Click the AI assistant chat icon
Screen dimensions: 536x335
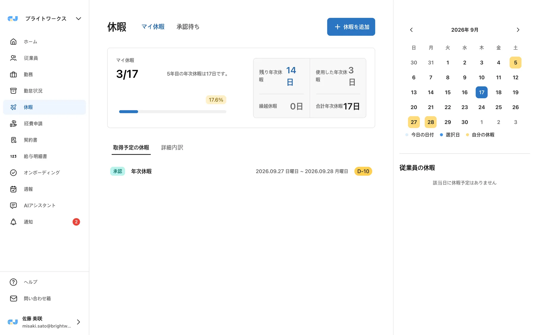coord(13,205)
